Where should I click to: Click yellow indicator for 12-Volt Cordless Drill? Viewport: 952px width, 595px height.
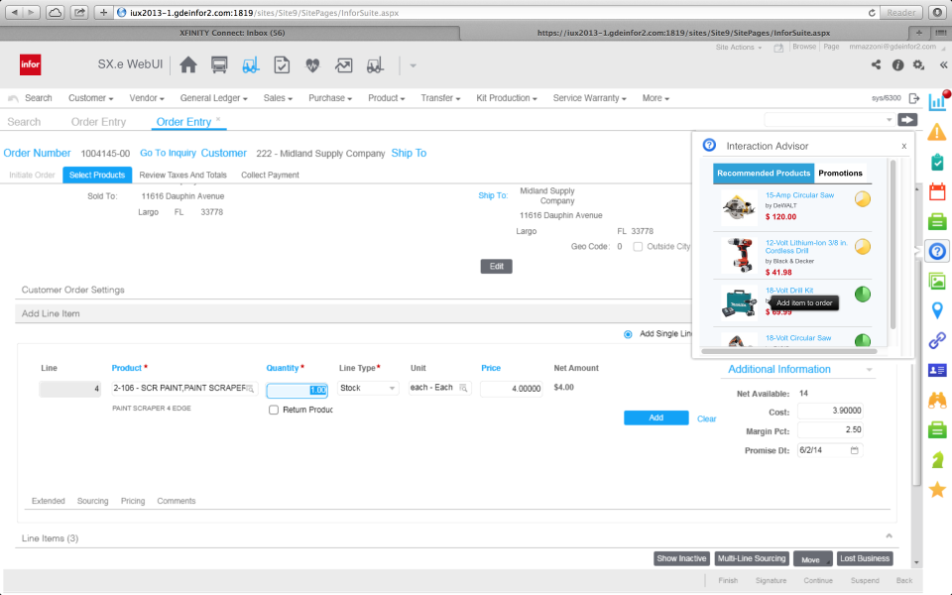click(x=863, y=247)
